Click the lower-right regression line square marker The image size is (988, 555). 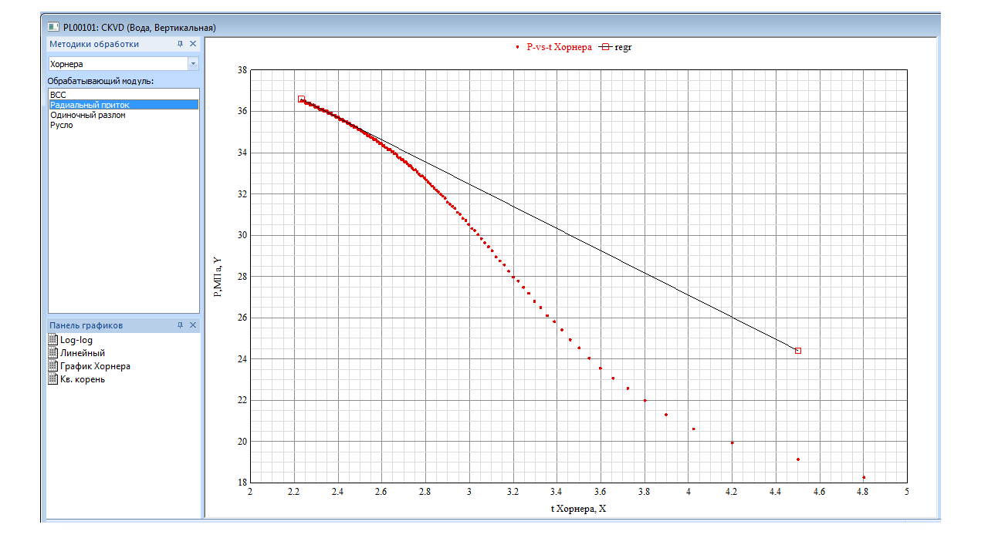point(798,351)
